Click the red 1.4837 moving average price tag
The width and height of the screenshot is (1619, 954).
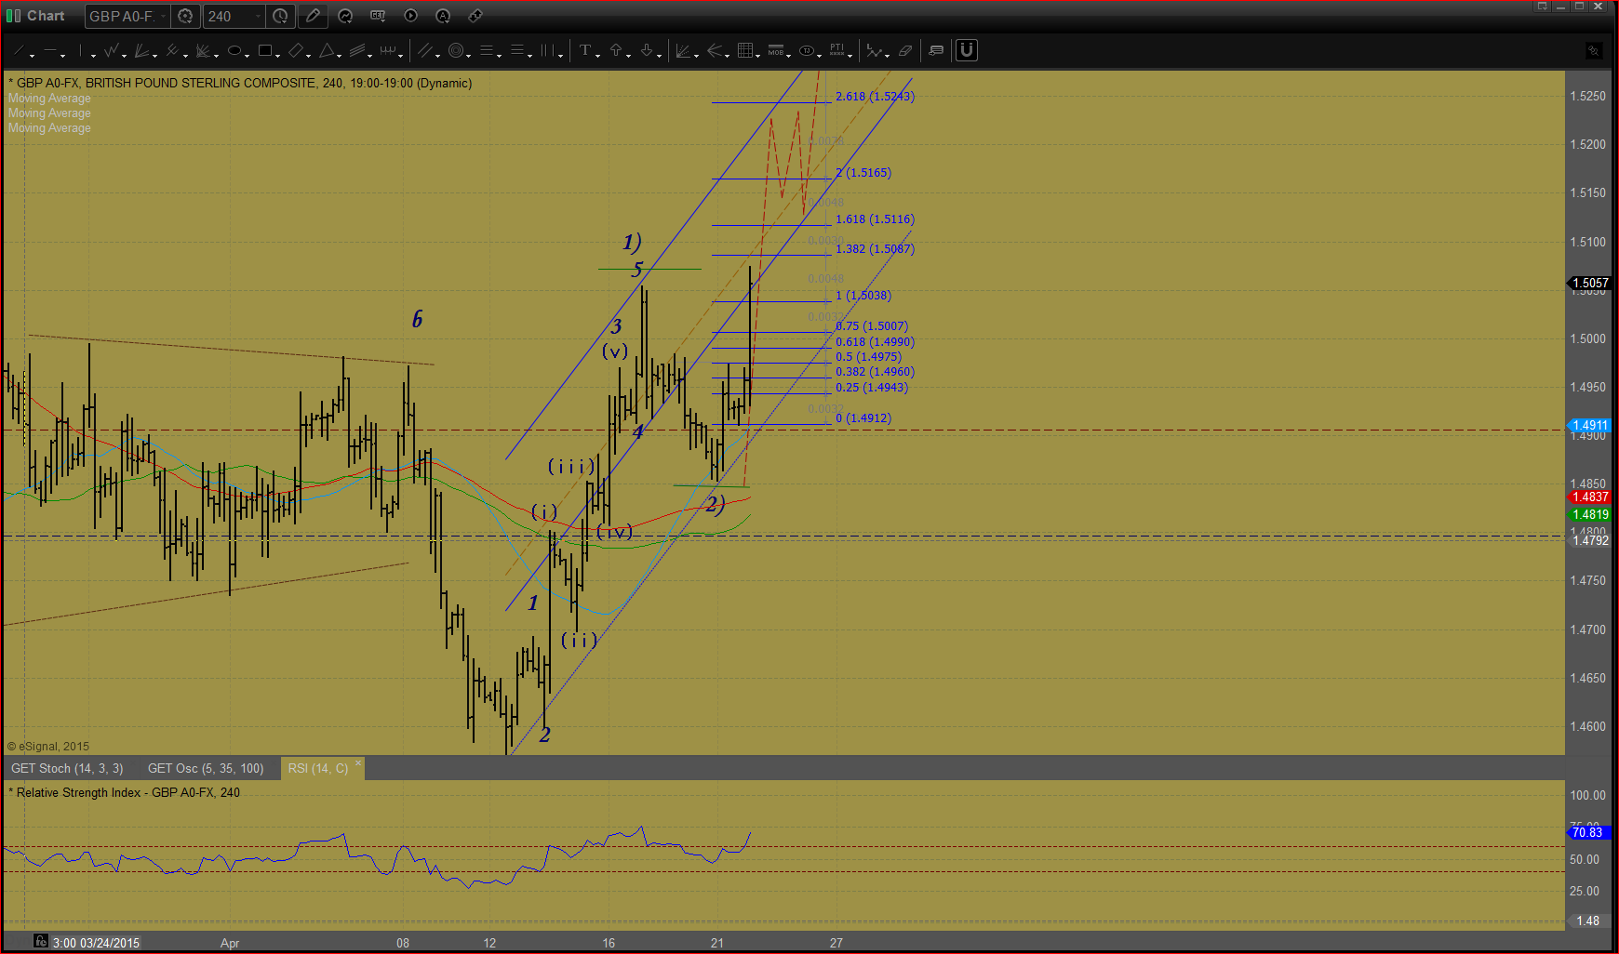coord(1590,497)
